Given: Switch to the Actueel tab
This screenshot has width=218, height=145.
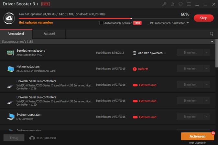Looking at the screenshot, I should (x=49, y=34).
